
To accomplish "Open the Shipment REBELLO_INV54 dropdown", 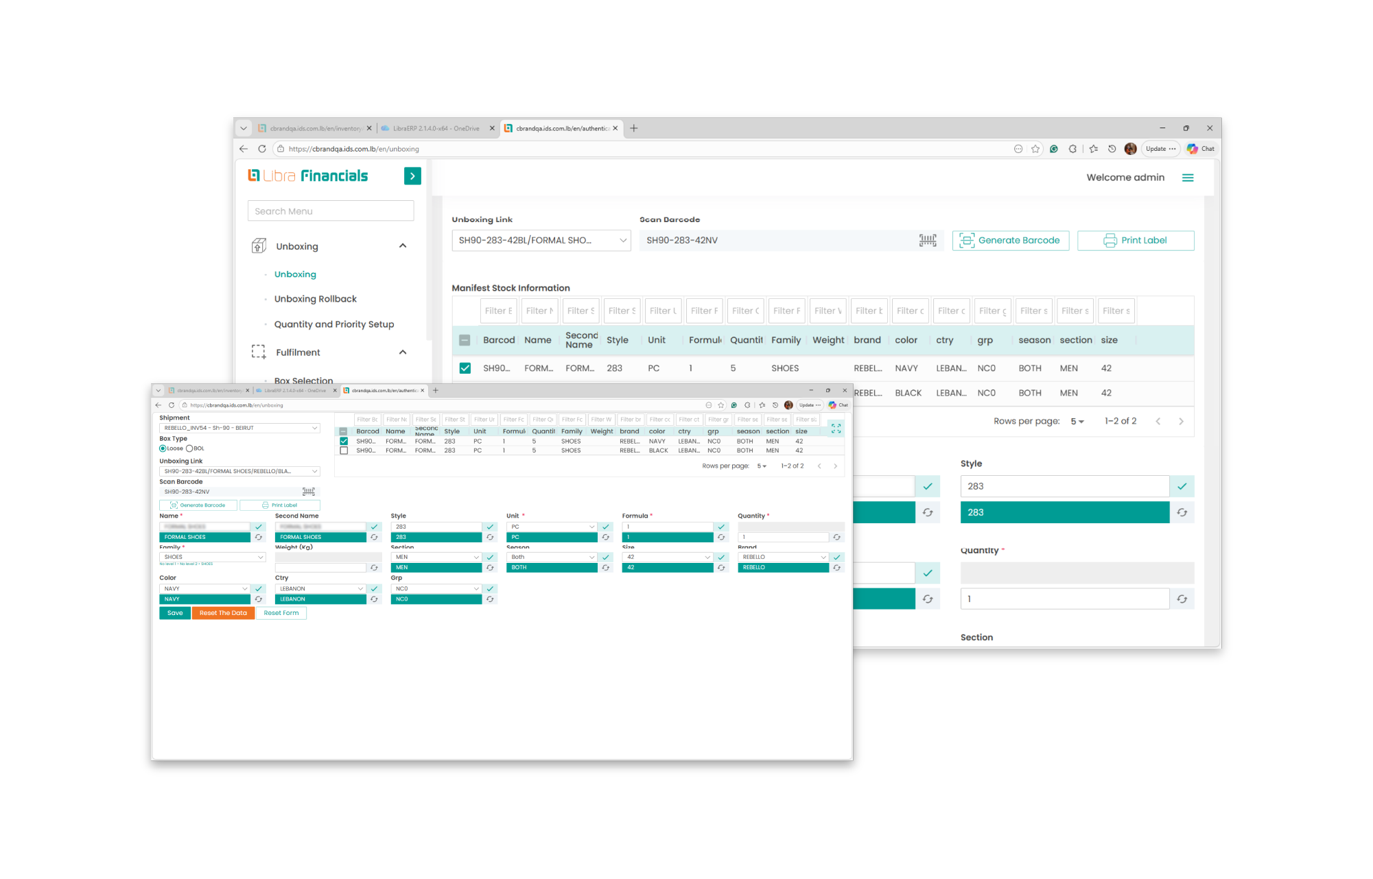I will click(239, 428).
